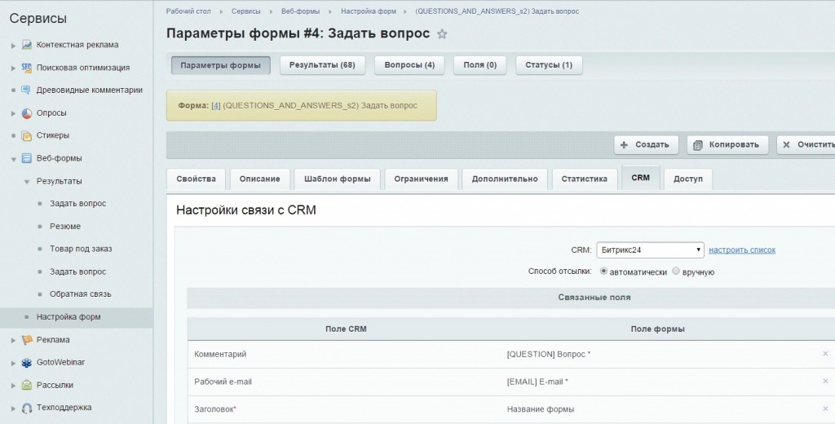The image size is (835, 424).
Task: Collapse Результаты subtree arrow
Action: click(x=27, y=182)
